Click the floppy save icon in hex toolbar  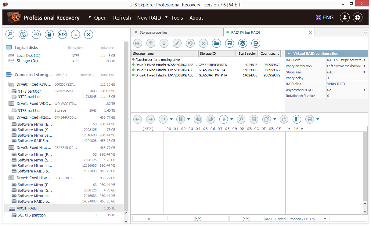(310, 119)
